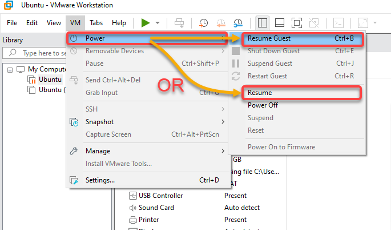Click the Suspend Guest pause icon
The width and height of the screenshot is (391, 230).
pyautogui.click(x=236, y=64)
